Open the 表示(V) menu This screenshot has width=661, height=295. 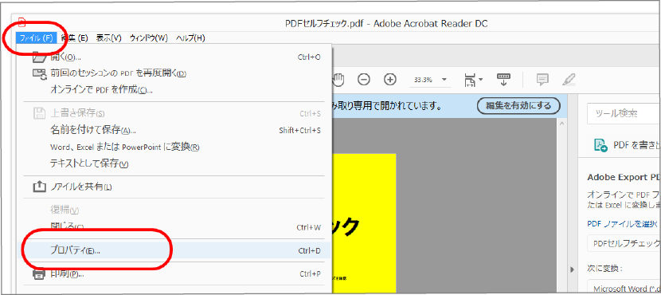tap(109, 38)
